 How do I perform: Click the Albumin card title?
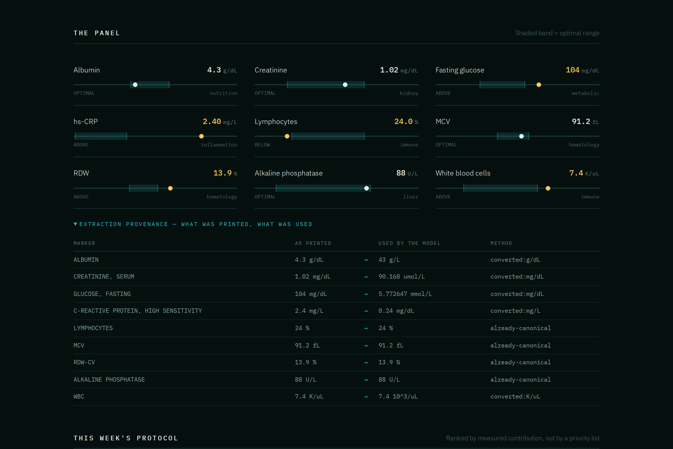coord(87,70)
